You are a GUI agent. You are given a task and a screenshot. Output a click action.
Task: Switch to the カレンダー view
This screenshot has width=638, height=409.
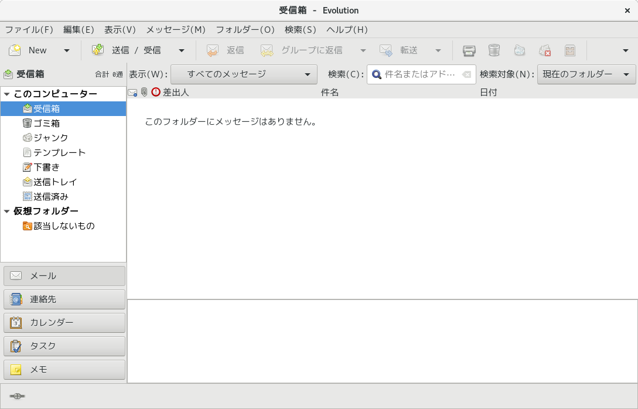click(x=64, y=322)
